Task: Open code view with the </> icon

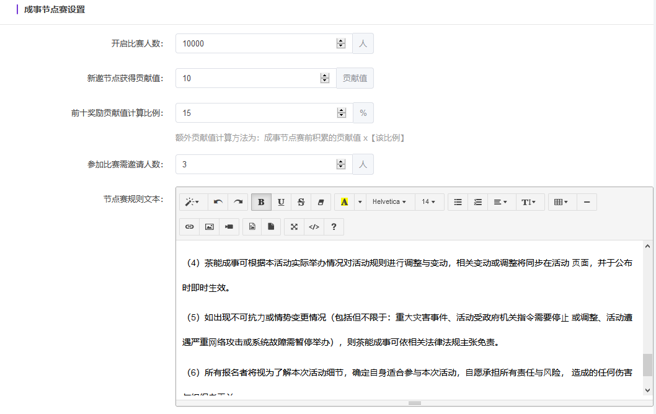Action: pos(314,227)
